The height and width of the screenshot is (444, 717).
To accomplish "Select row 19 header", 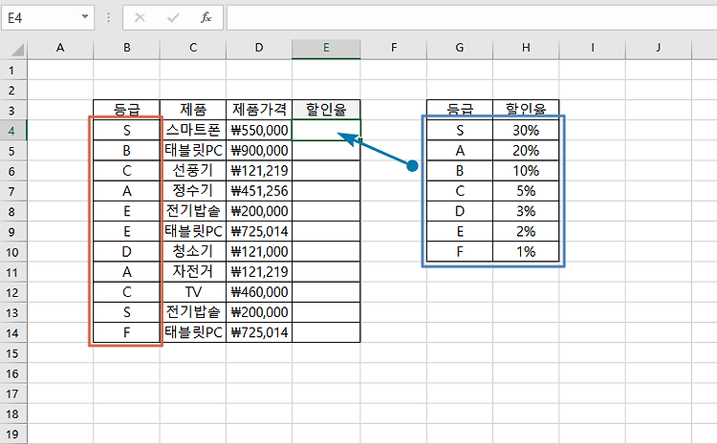I will pos(13,433).
